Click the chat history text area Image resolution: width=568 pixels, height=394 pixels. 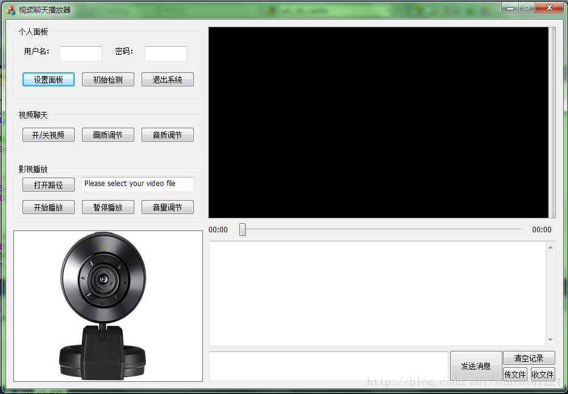click(377, 293)
